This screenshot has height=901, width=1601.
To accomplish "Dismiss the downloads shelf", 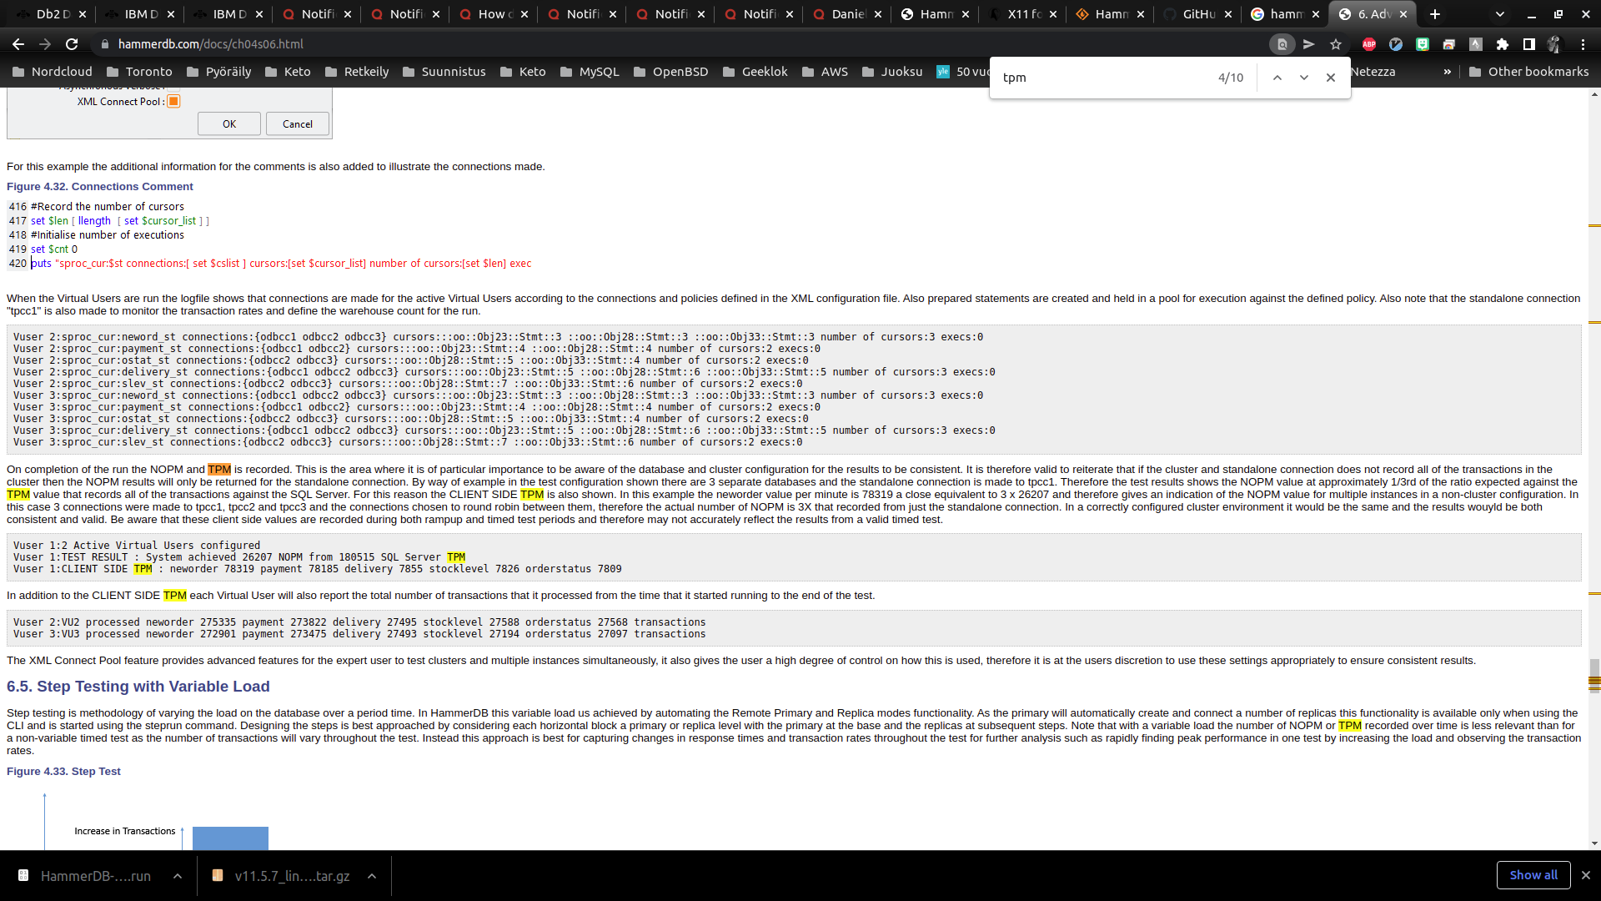I will 1586,875.
